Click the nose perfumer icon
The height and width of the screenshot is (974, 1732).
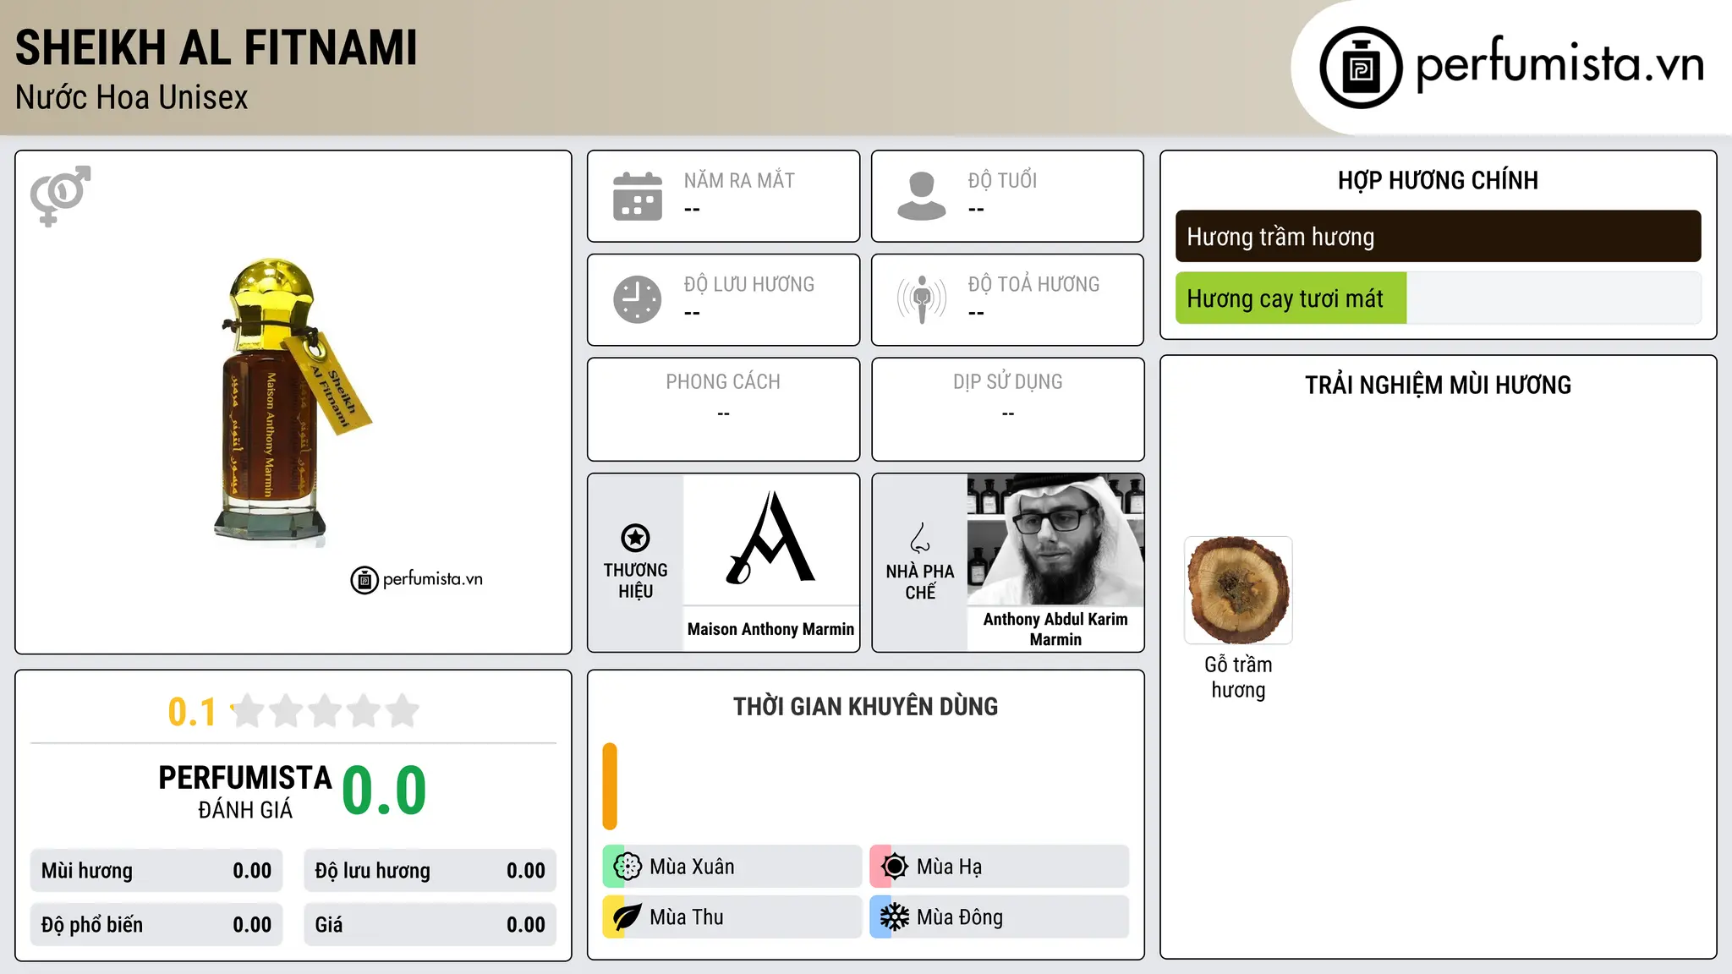click(920, 538)
